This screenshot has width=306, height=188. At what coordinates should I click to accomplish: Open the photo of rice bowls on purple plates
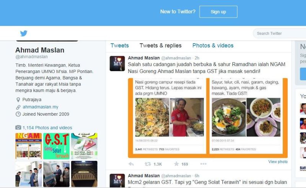coord(264,117)
